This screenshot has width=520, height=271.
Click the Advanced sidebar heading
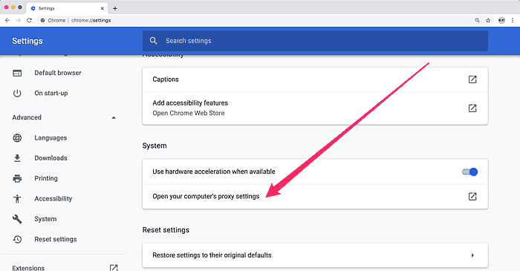27,117
